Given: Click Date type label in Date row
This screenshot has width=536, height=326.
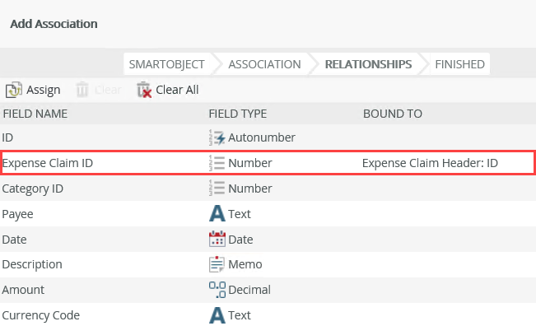Looking at the screenshot, I should coord(240,240).
